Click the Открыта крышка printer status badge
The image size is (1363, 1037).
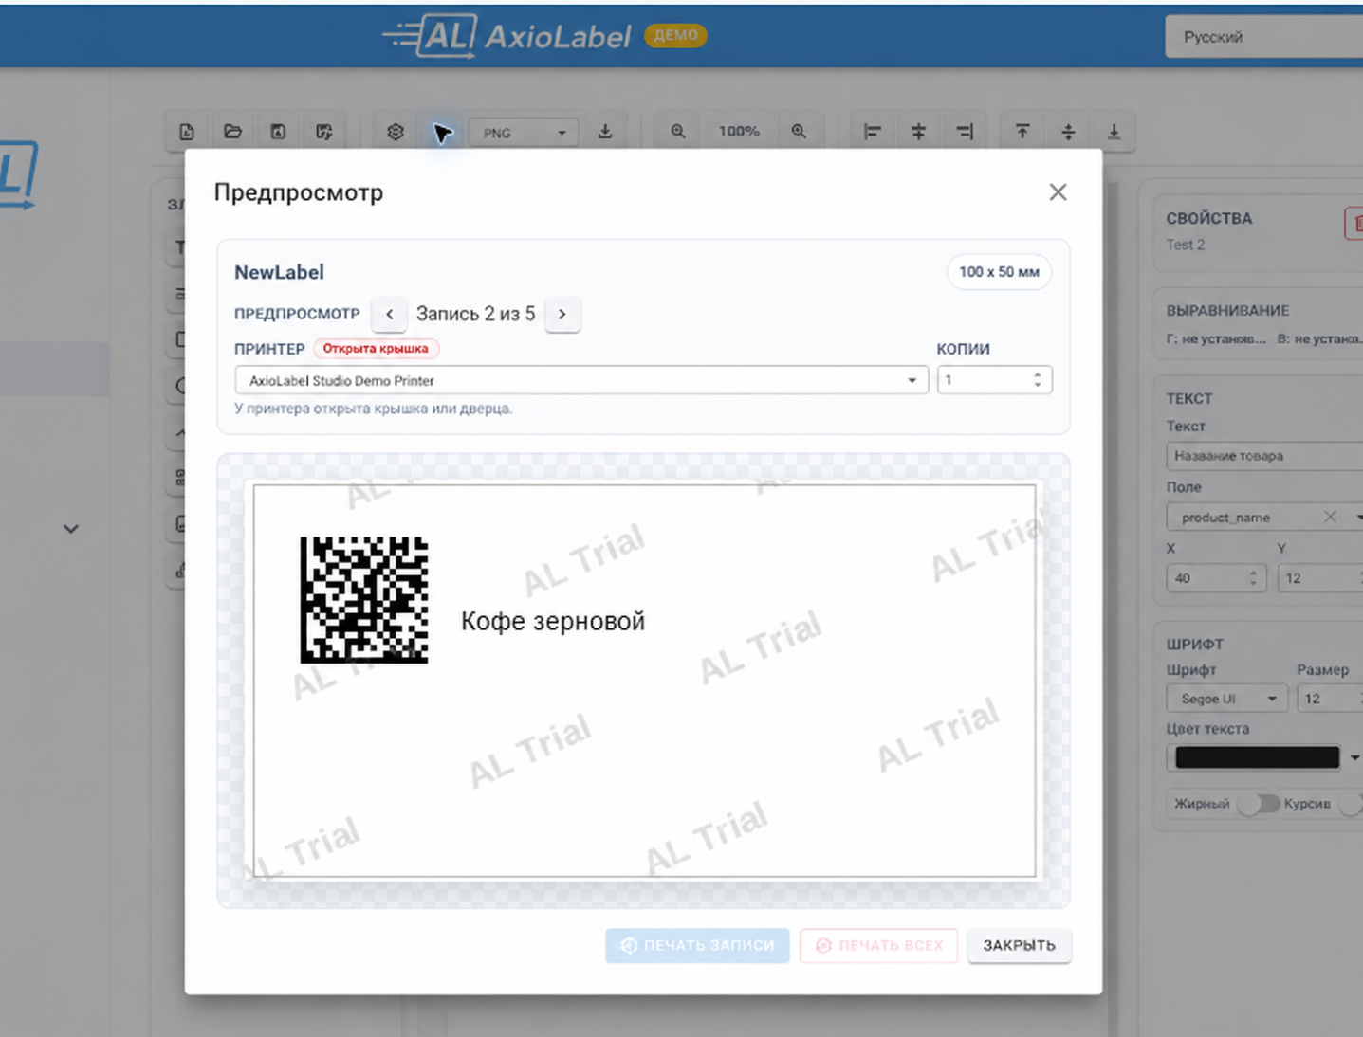pyautogui.click(x=376, y=349)
